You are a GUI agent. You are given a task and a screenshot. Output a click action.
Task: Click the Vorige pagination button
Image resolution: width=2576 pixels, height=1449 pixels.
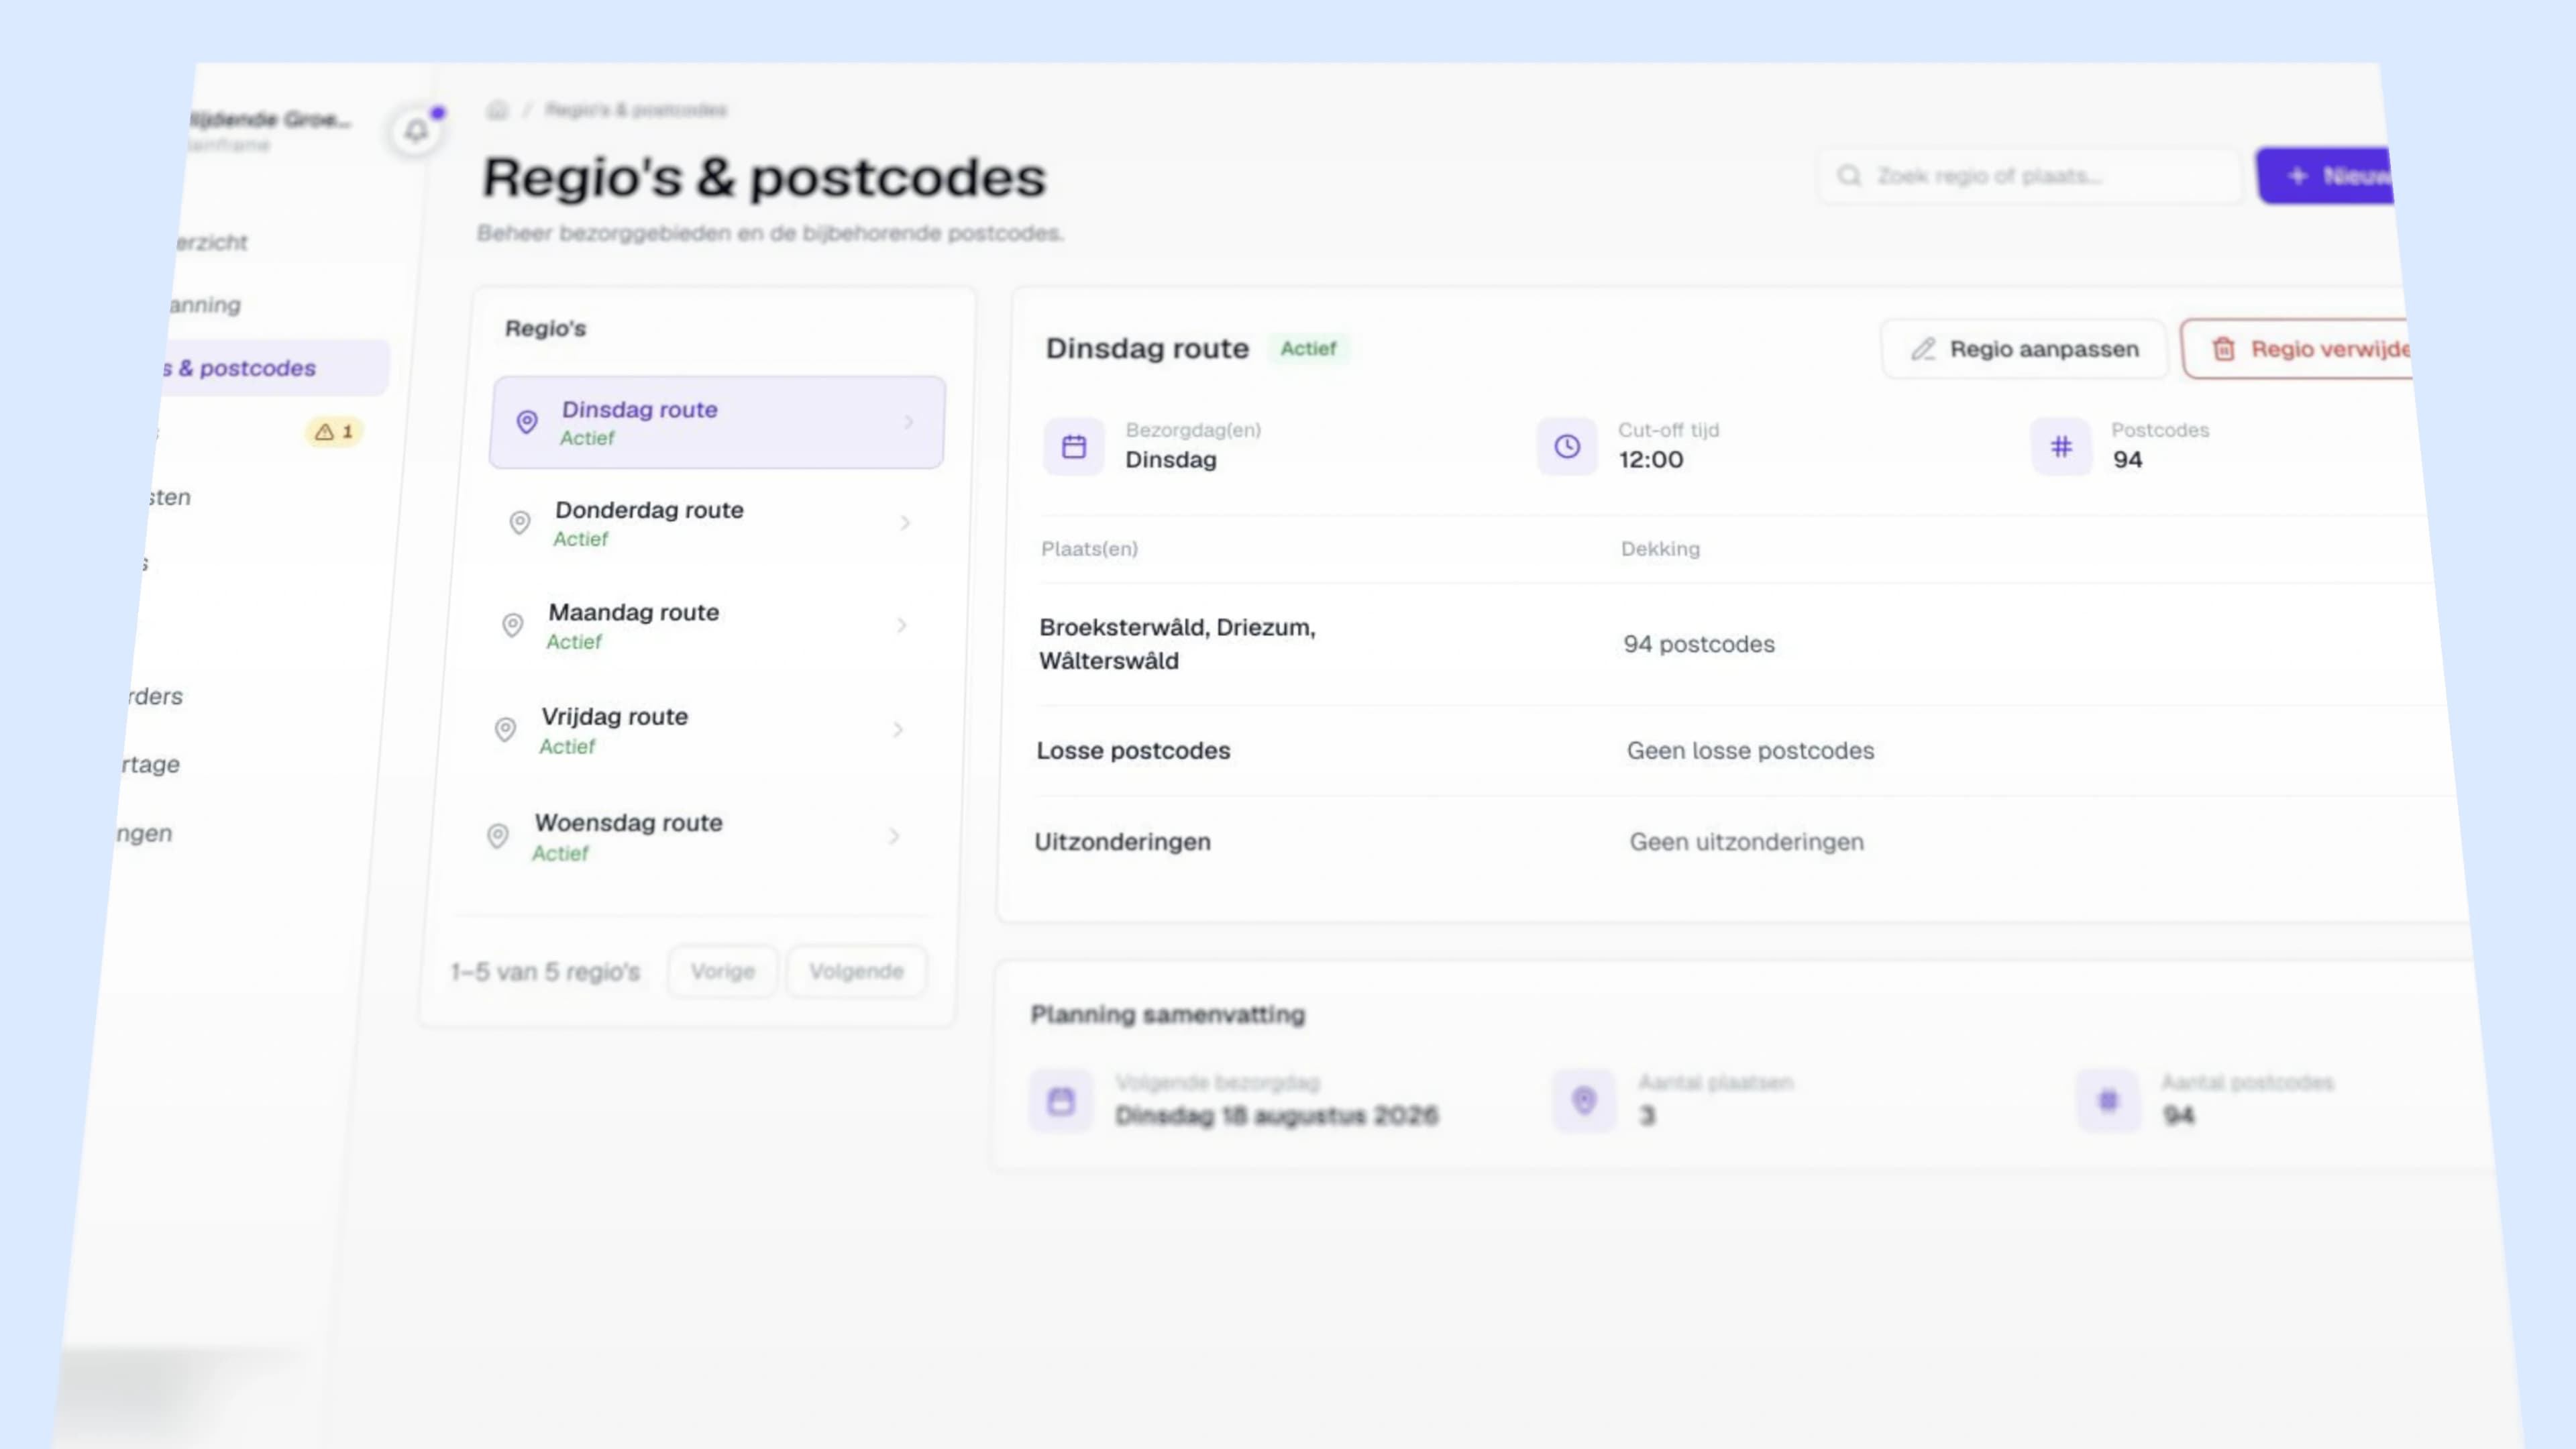point(722,971)
